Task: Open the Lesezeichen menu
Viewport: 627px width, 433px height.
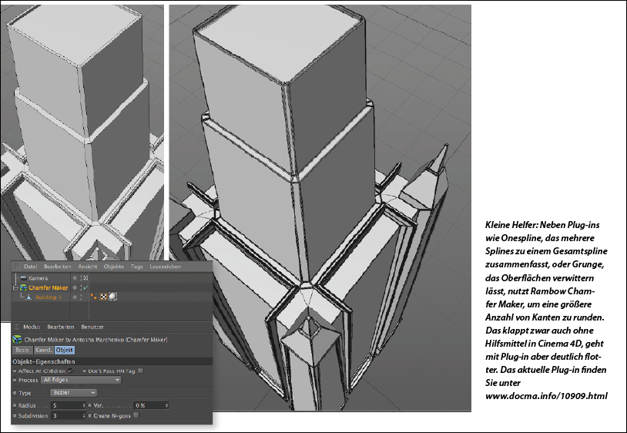Action: 166,267
